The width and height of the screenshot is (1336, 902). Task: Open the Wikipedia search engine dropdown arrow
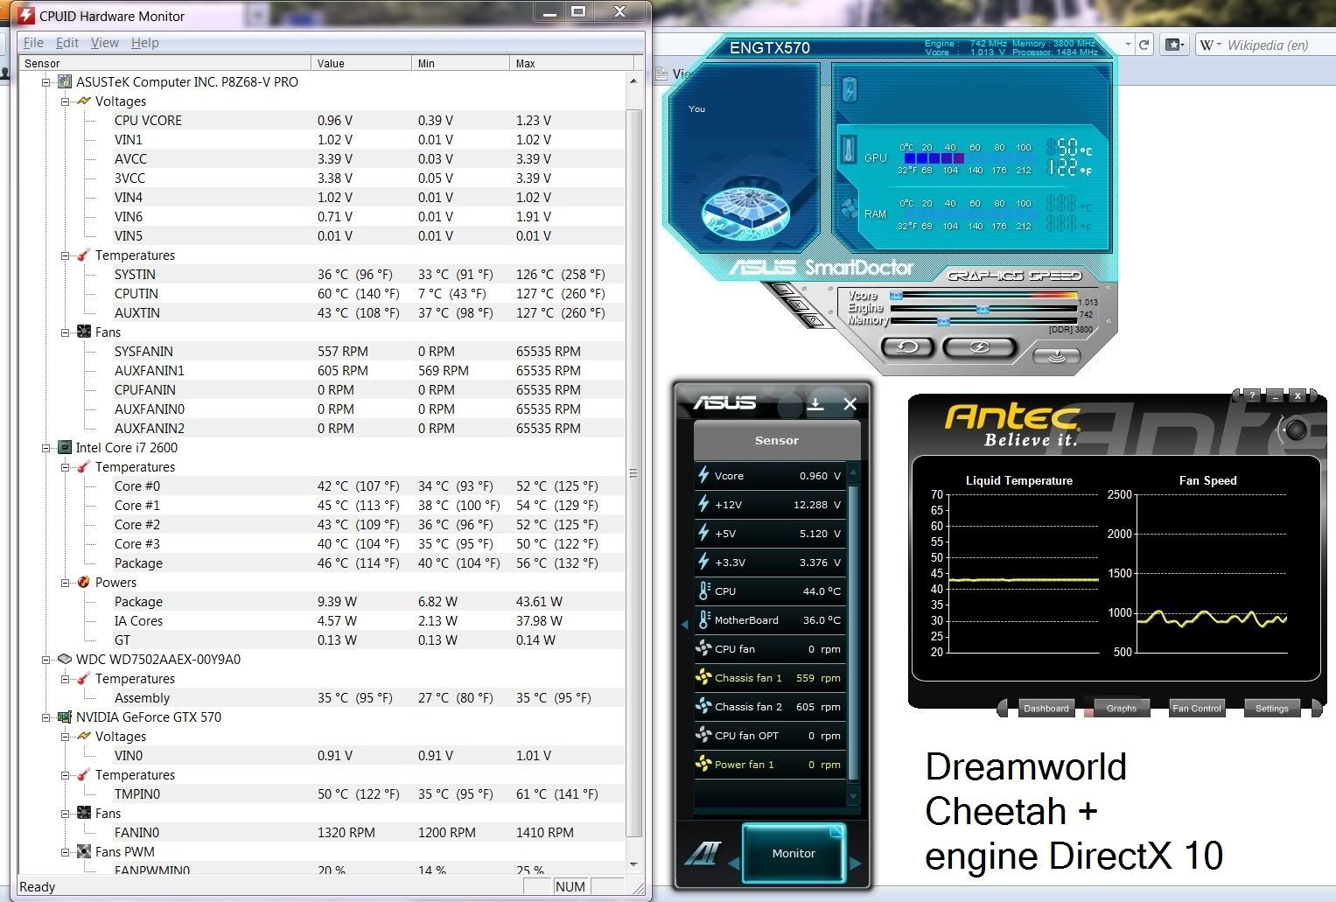click(1218, 45)
